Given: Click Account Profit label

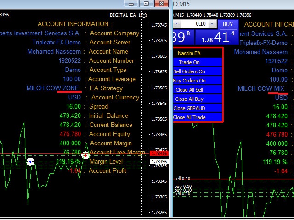Looking at the screenshot, I should coord(107,171).
